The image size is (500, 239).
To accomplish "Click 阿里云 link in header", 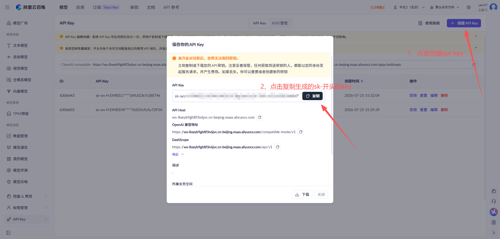I will pyautogui.click(x=378, y=7).
